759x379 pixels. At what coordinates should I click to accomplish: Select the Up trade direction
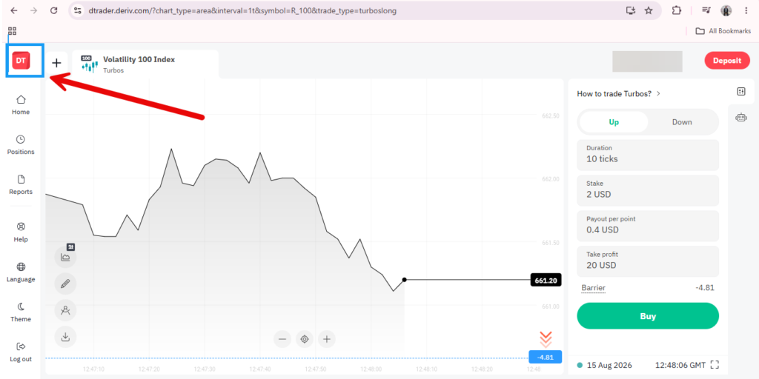click(614, 122)
